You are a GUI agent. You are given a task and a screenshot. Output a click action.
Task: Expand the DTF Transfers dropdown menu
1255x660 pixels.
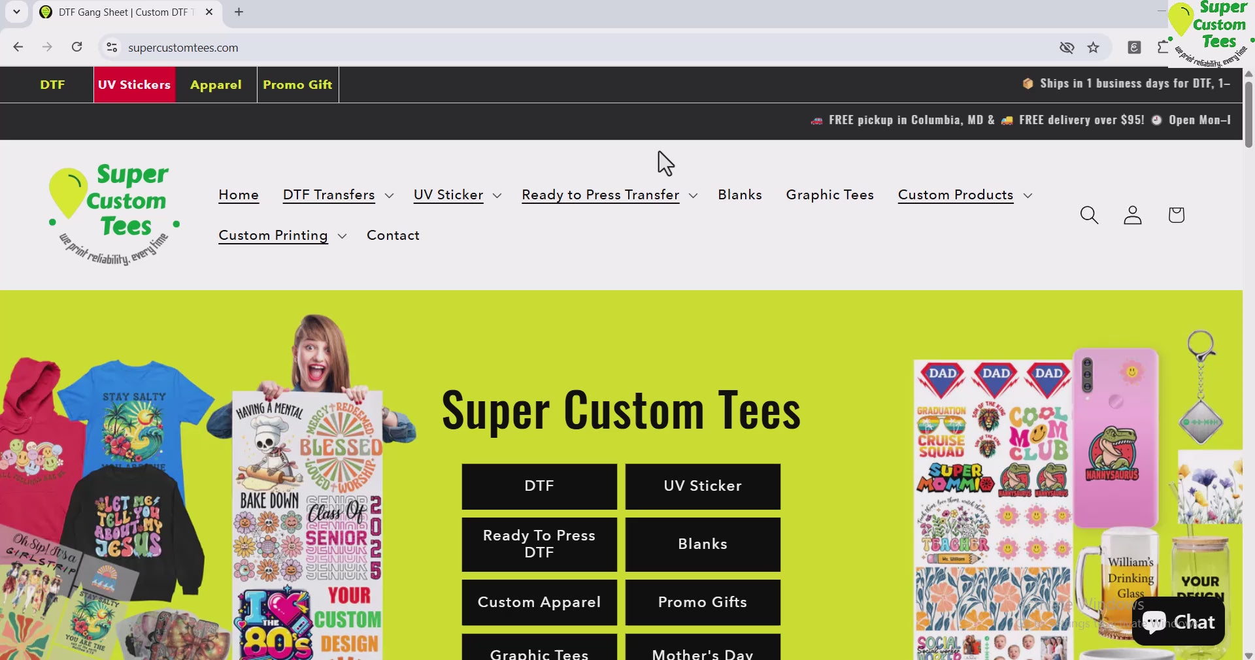tap(338, 195)
